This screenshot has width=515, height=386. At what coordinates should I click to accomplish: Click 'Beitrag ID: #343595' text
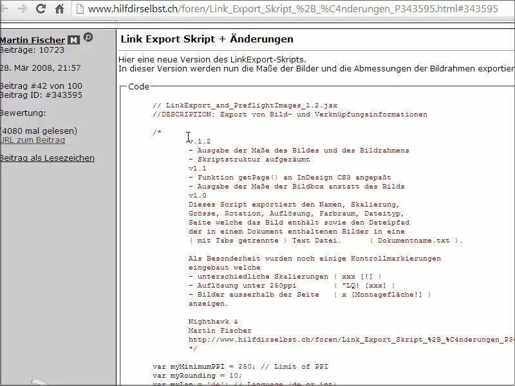point(41,95)
